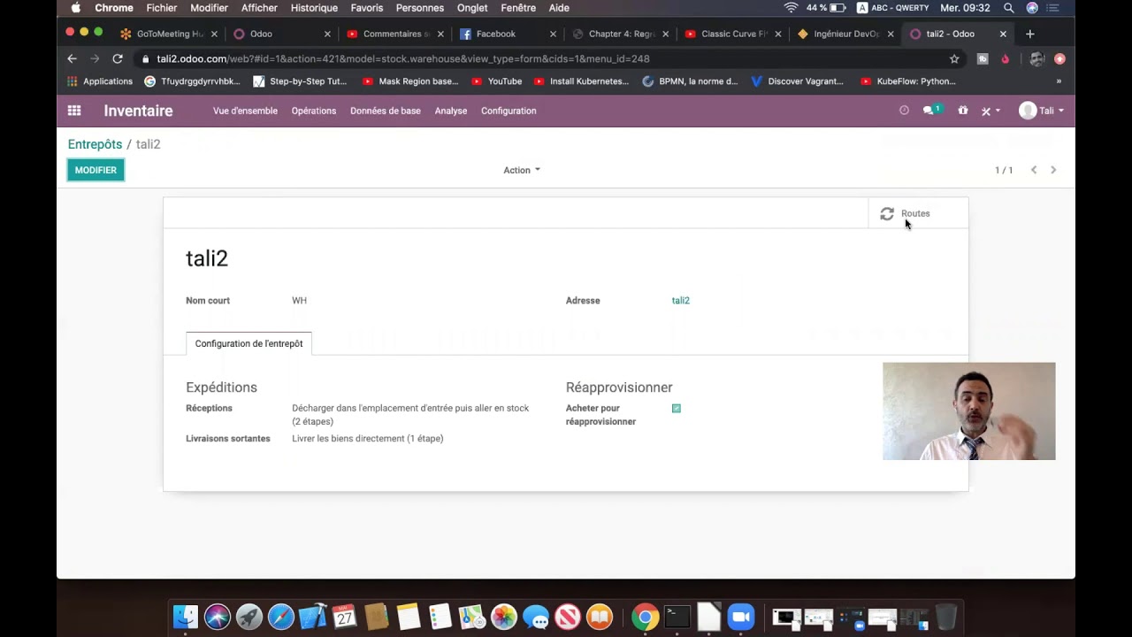Open the Chrome profile avatar icon

[1037, 58]
